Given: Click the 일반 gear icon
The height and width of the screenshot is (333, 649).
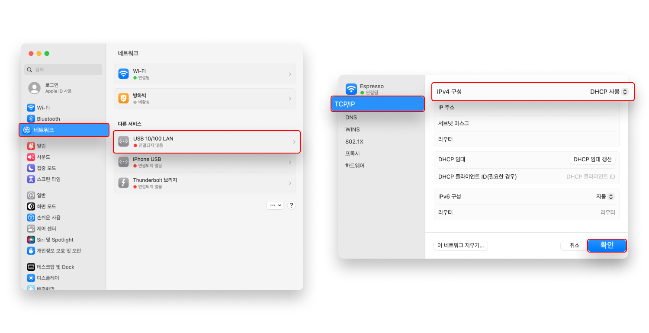Looking at the screenshot, I should (x=31, y=195).
